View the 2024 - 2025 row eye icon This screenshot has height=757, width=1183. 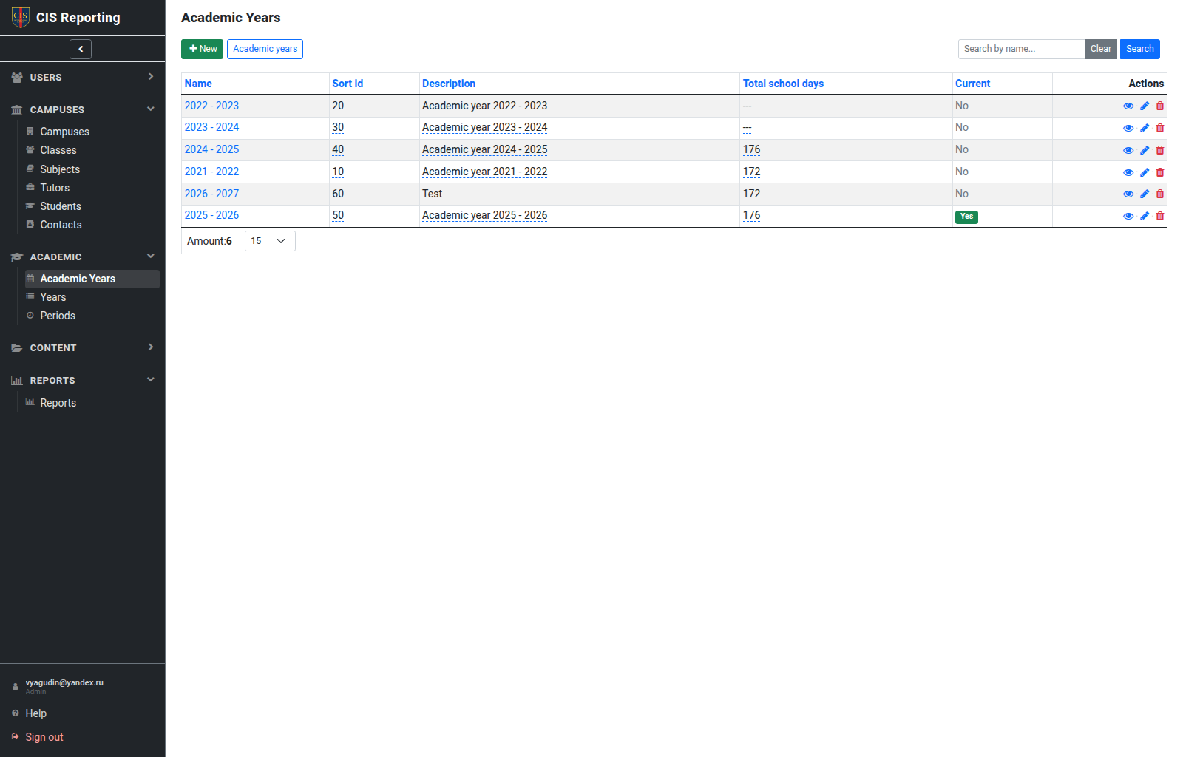(x=1128, y=151)
